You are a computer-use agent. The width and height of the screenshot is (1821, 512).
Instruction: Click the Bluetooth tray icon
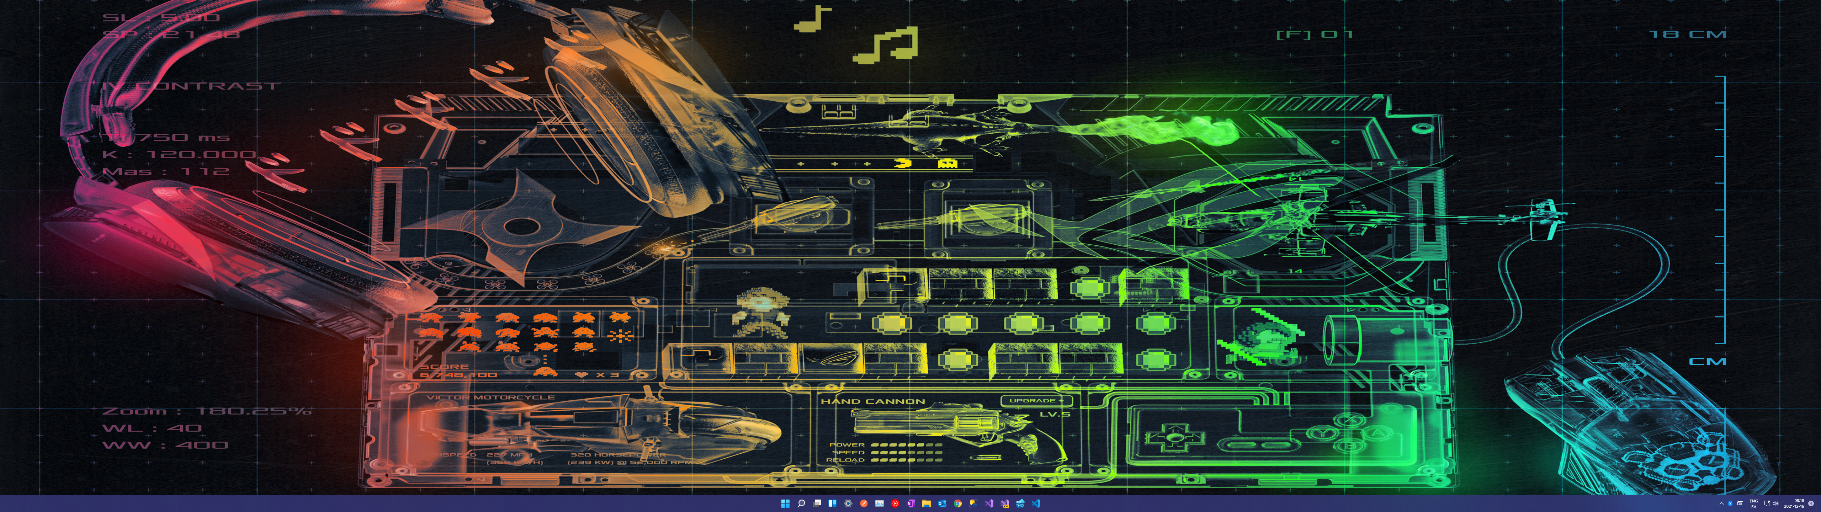click(x=1731, y=503)
